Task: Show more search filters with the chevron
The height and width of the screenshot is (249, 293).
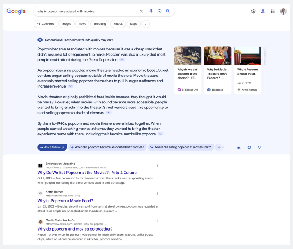Action: click(x=146, y=24)
